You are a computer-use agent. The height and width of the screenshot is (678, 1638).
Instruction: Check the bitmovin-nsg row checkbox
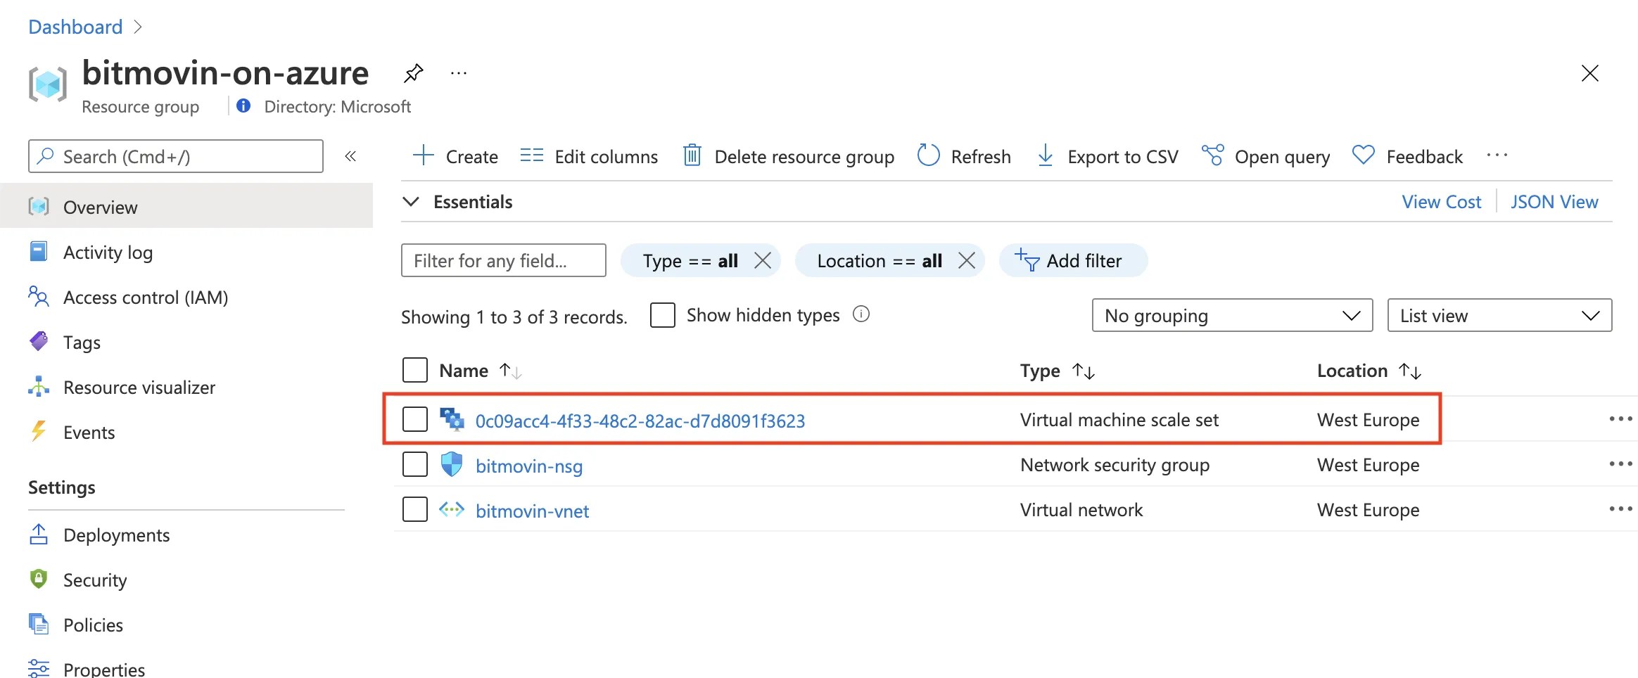415,464
